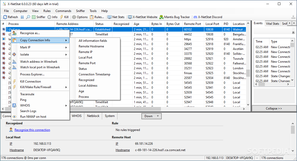This screenshot has height=161, width=297.
Task: Click the connection list vertical scrollbar thumb
Action: tap(248, 73)
